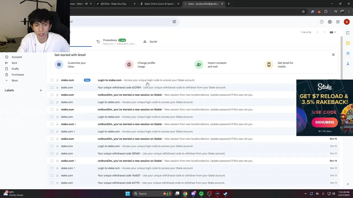
Task: Show search options in Gmail search bar
Action: [174, 22]
